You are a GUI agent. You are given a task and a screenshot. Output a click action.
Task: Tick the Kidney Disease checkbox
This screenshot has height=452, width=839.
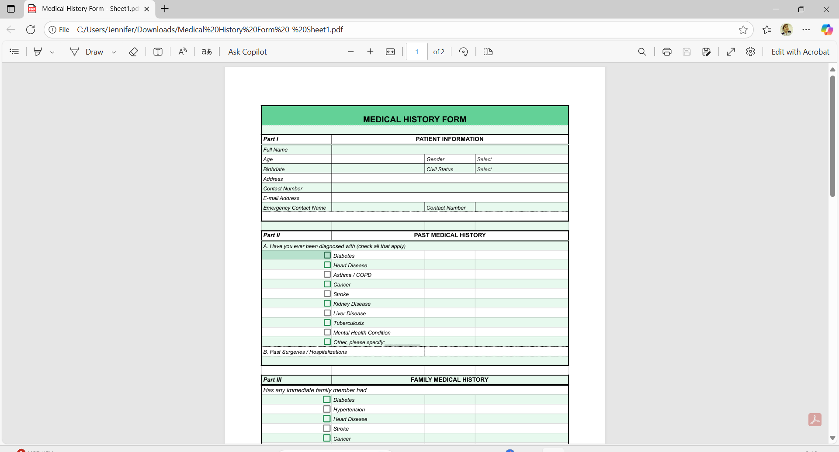point(327,304)
